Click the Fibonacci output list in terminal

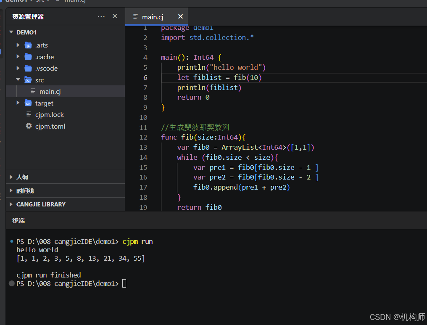coord(81,258)
